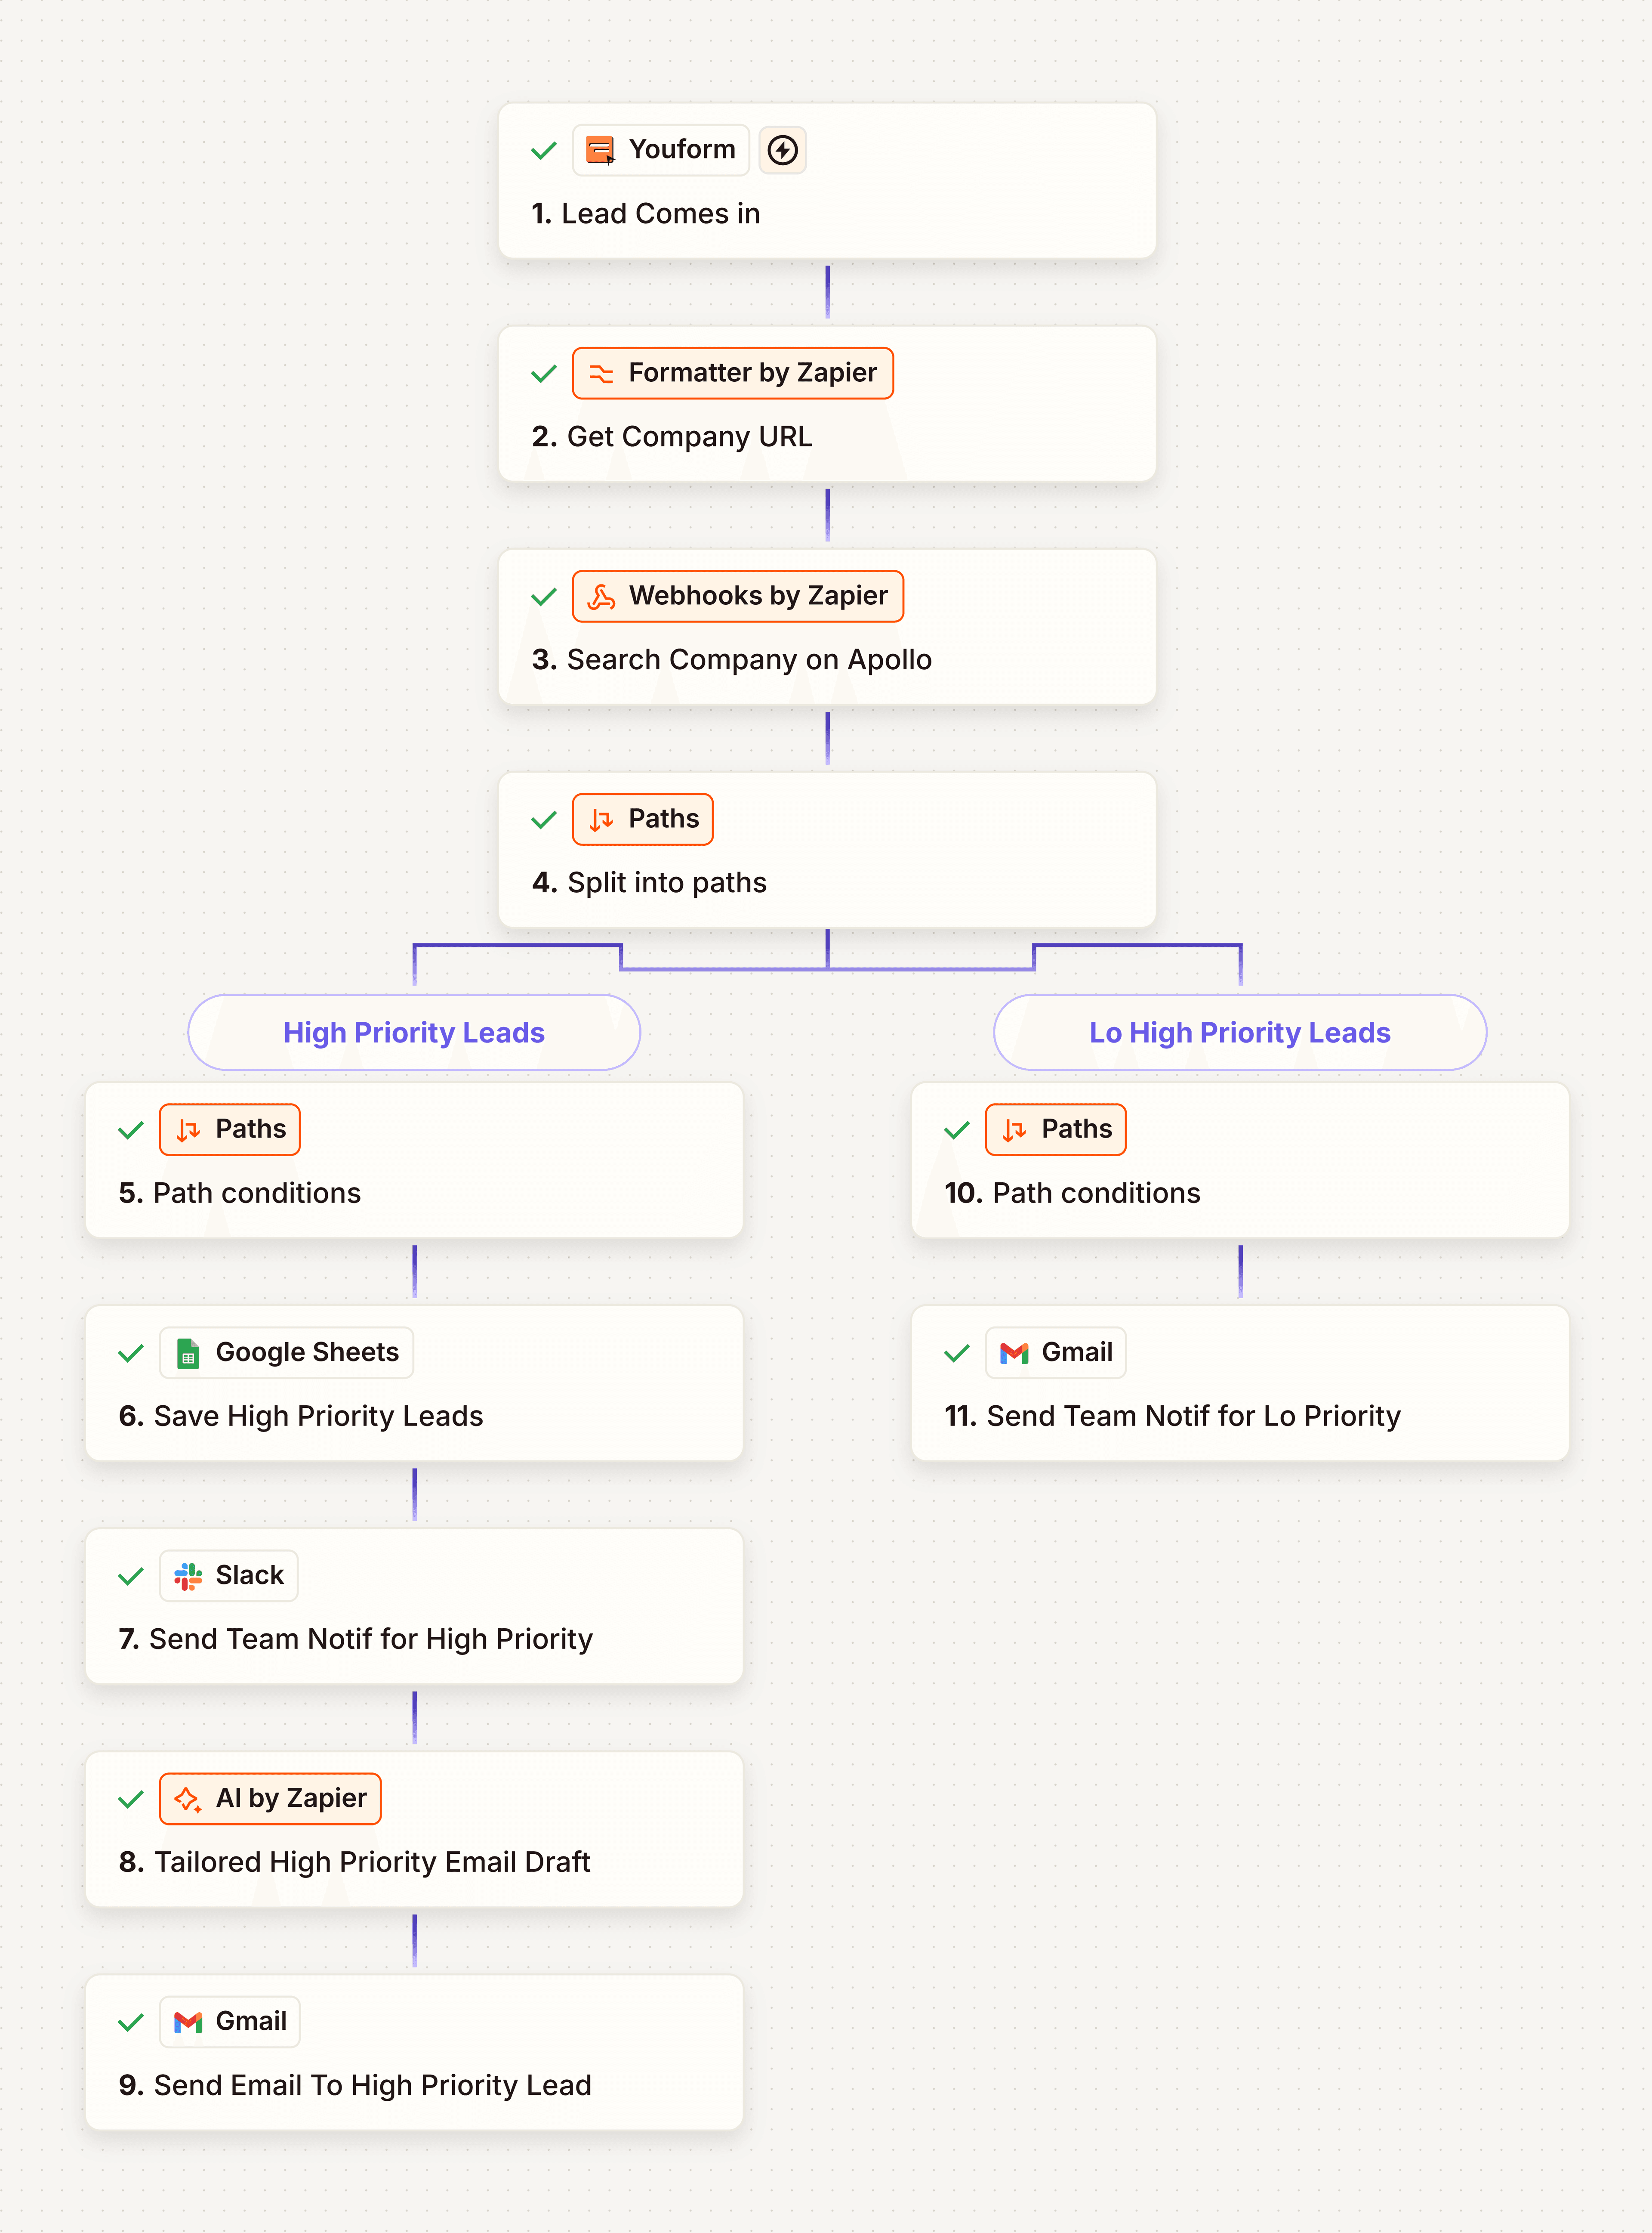This screenshot has height=2233, width=1652.
Task: Click the Gmail icon in step 11
Action: pyautogui.click(x=1013, y=1353)
